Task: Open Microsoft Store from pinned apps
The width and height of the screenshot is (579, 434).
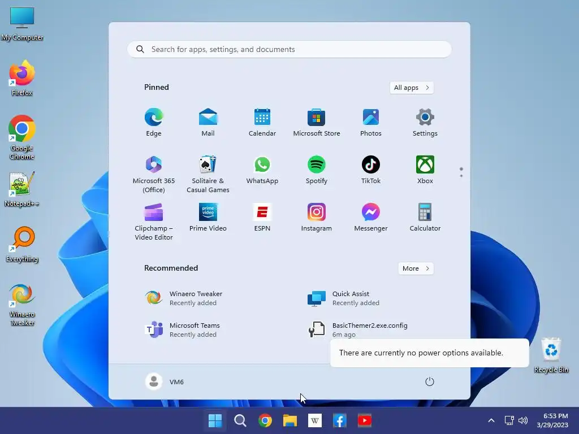Action: (x=317, y=122)
